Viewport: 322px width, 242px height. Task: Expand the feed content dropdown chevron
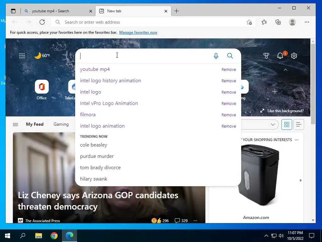(273, 124)
